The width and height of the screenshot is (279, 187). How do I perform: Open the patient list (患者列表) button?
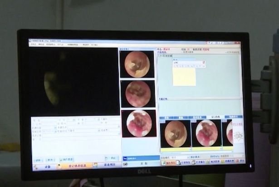click(x=107, y=165)
